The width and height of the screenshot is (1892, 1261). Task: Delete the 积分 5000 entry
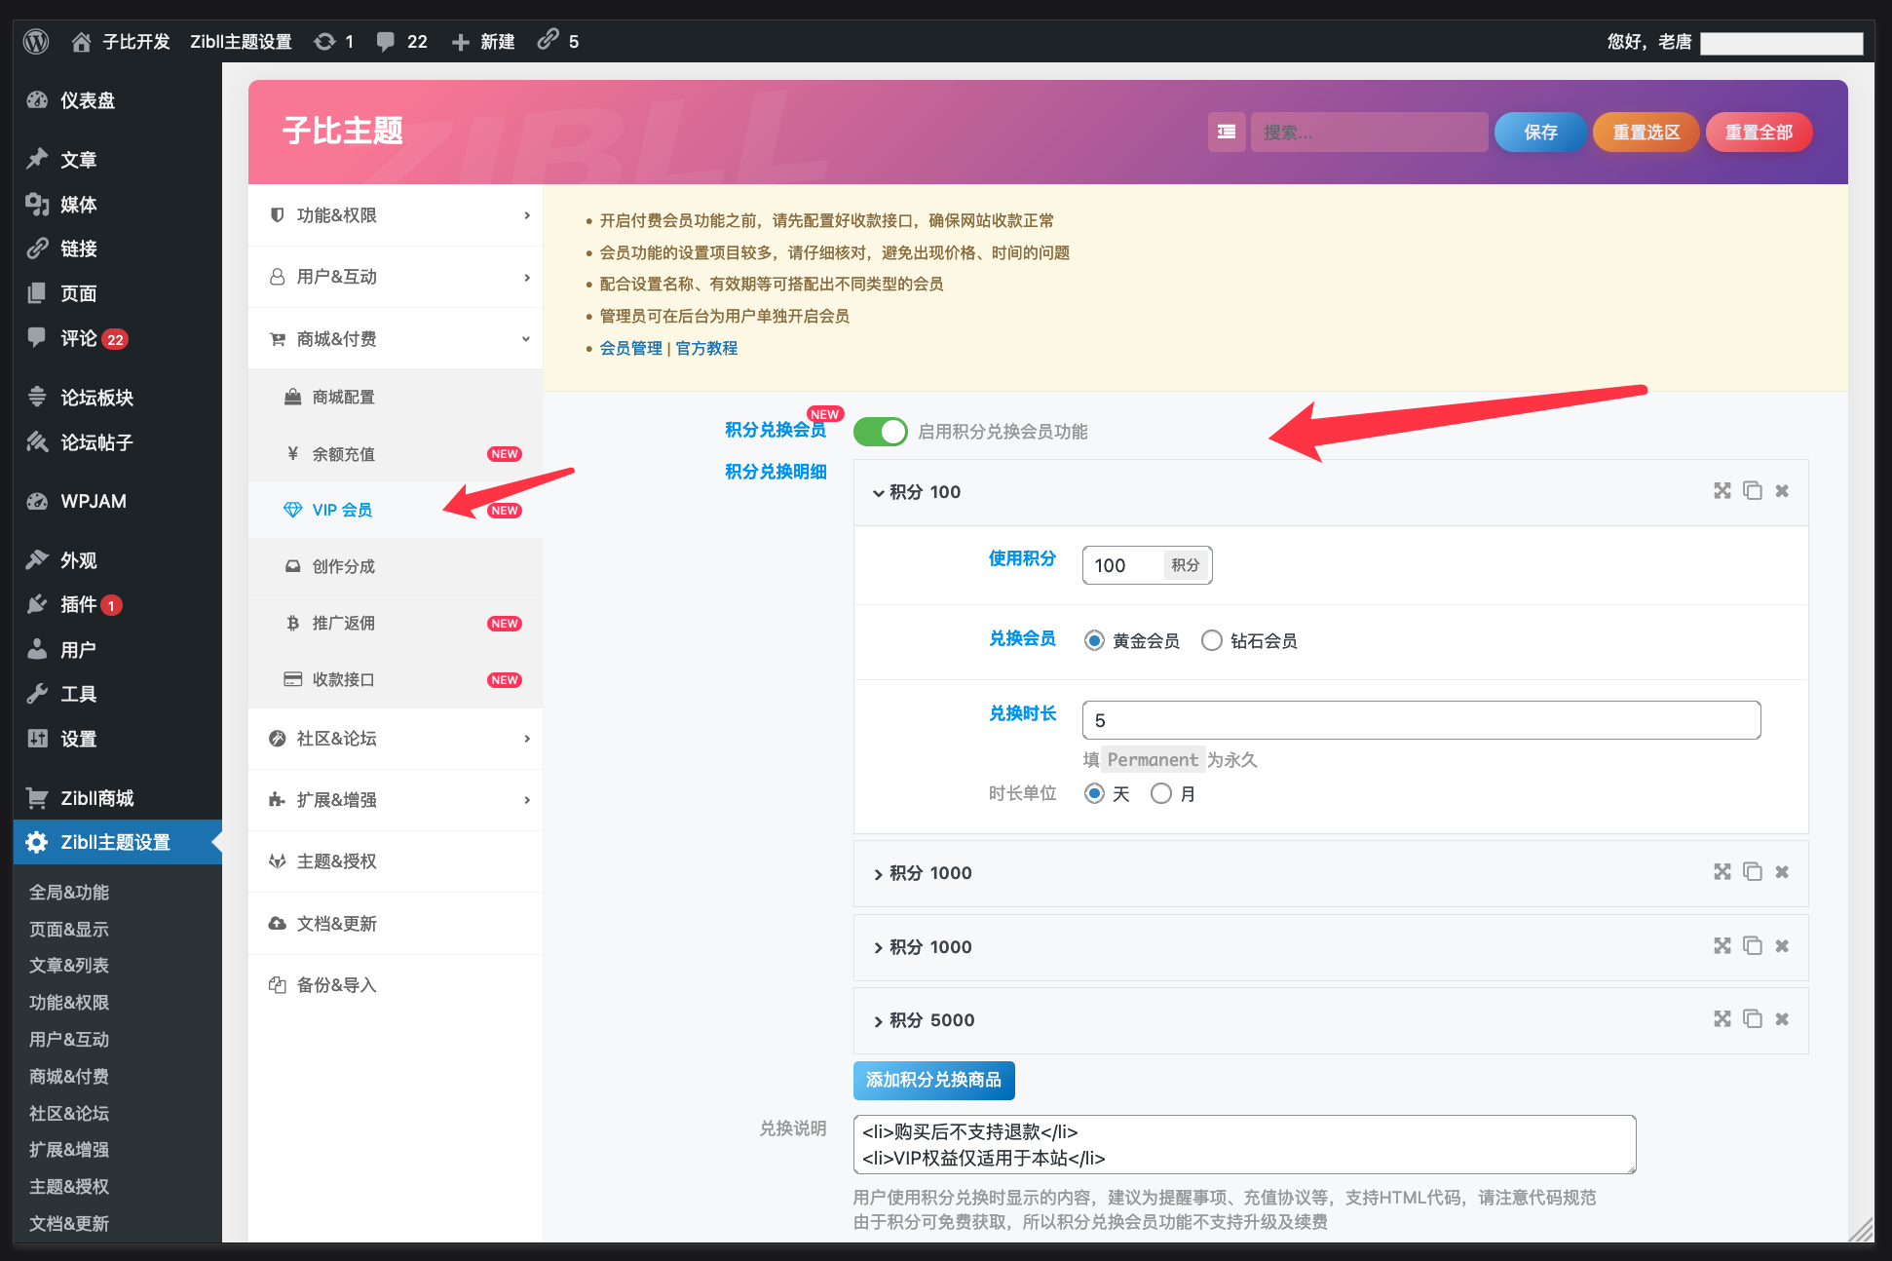1782,1019
